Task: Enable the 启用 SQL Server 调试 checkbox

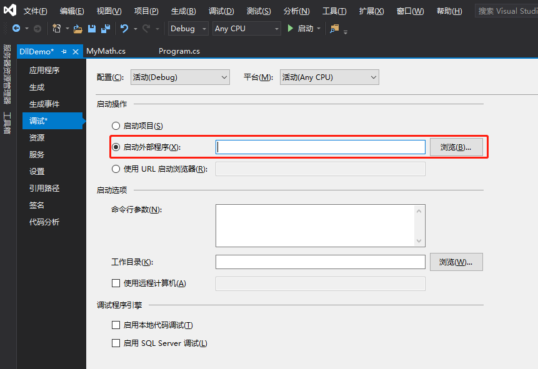Action: (x=116, y=343)
